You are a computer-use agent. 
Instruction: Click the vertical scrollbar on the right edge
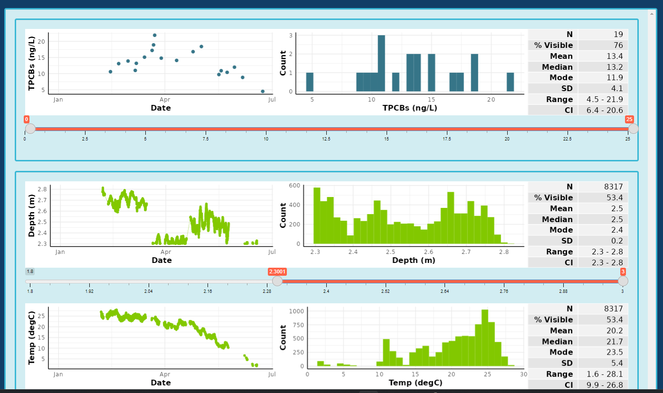coord(651,190)
